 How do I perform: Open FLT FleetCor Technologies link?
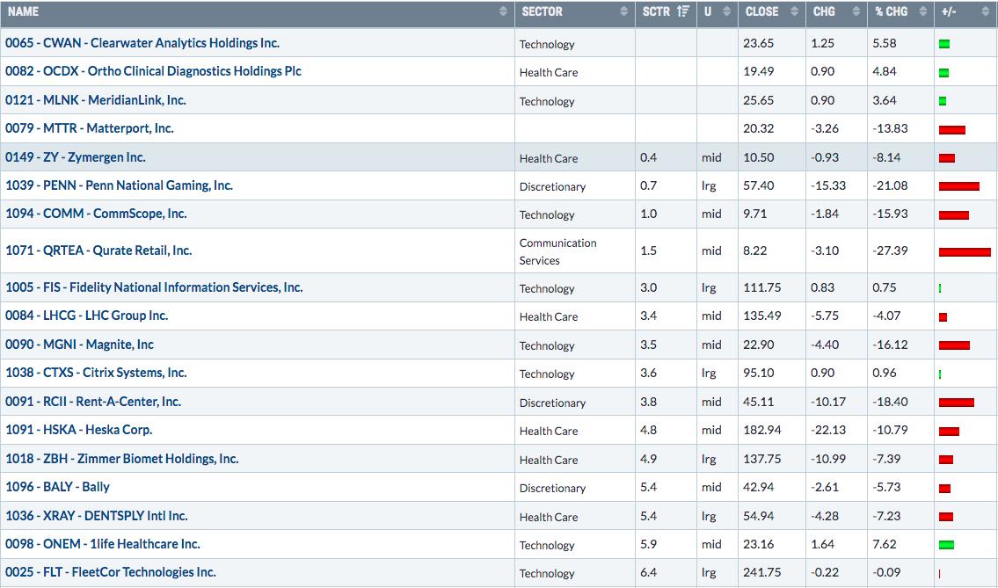(111, 572)
